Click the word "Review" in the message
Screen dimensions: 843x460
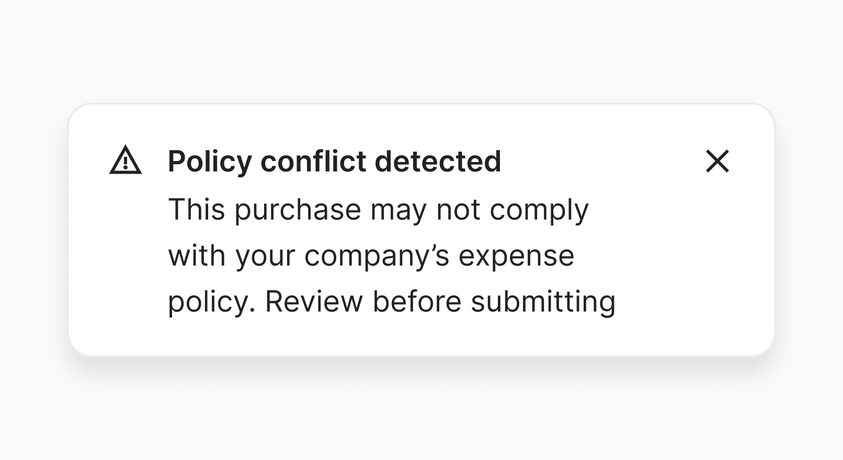(x=314, y=302)
